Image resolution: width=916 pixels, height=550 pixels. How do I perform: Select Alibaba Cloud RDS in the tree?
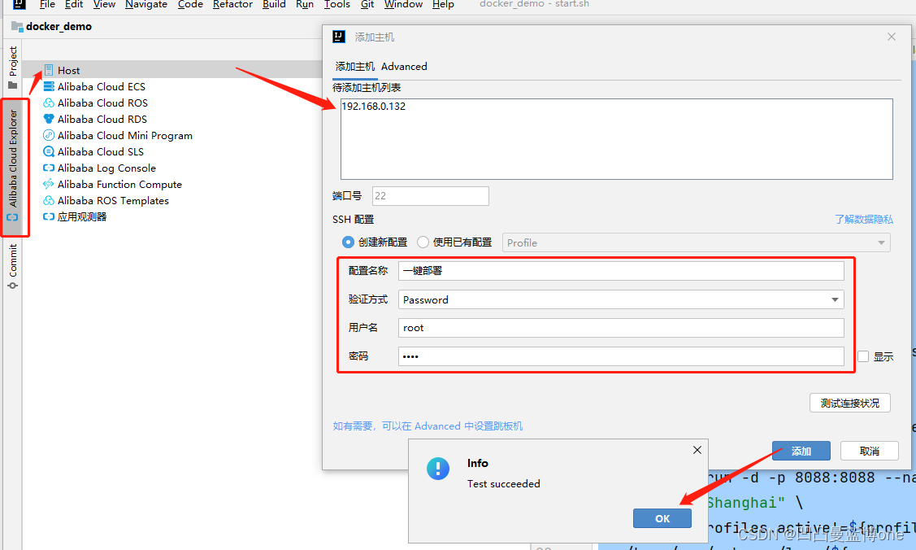click(x=102, y=120)
